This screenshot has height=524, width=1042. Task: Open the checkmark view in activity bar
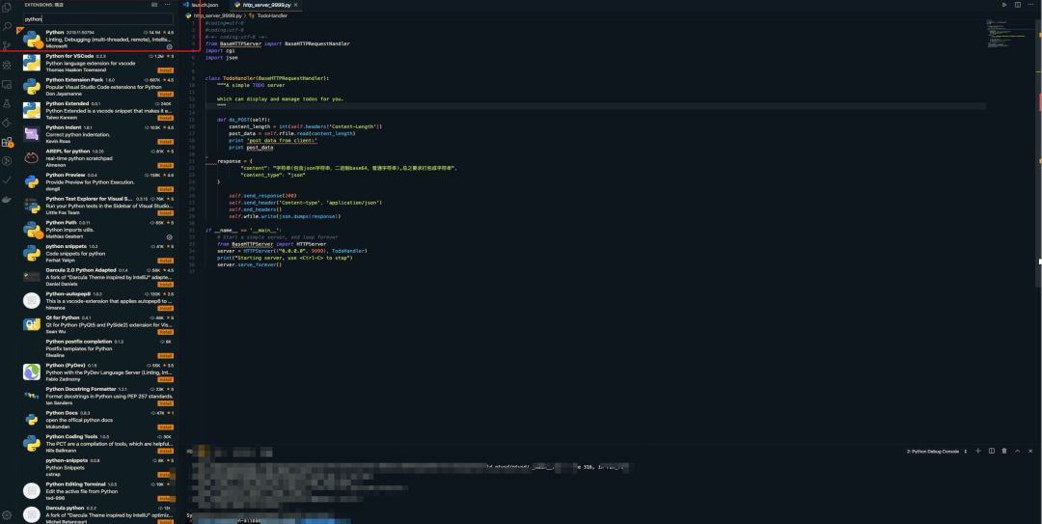(x=8, y=180)
